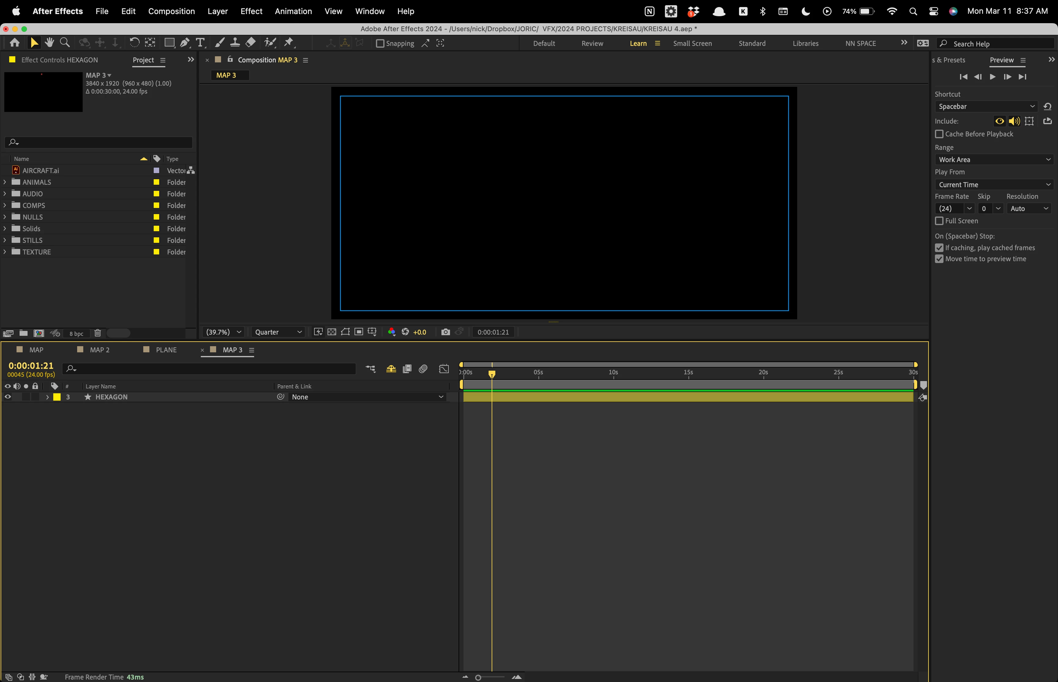Screen dimensions: 1058x682
Task: Enable the Snapping checkbox
Action: pyautogui.click(x=380, y=43)
